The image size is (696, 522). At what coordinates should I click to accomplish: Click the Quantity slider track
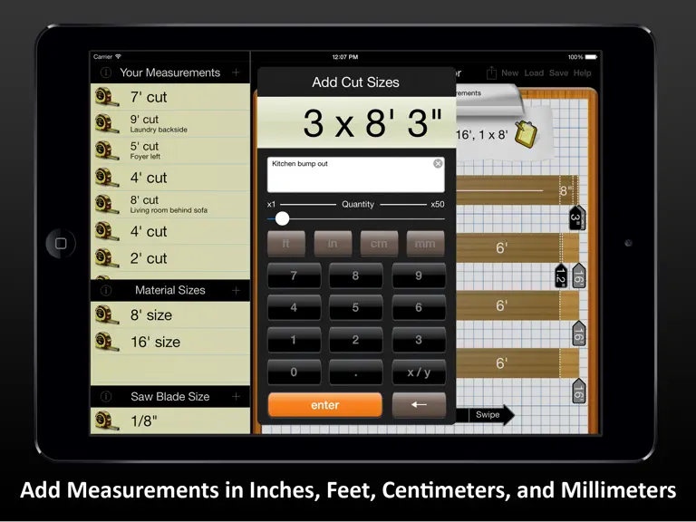(355, 218)
